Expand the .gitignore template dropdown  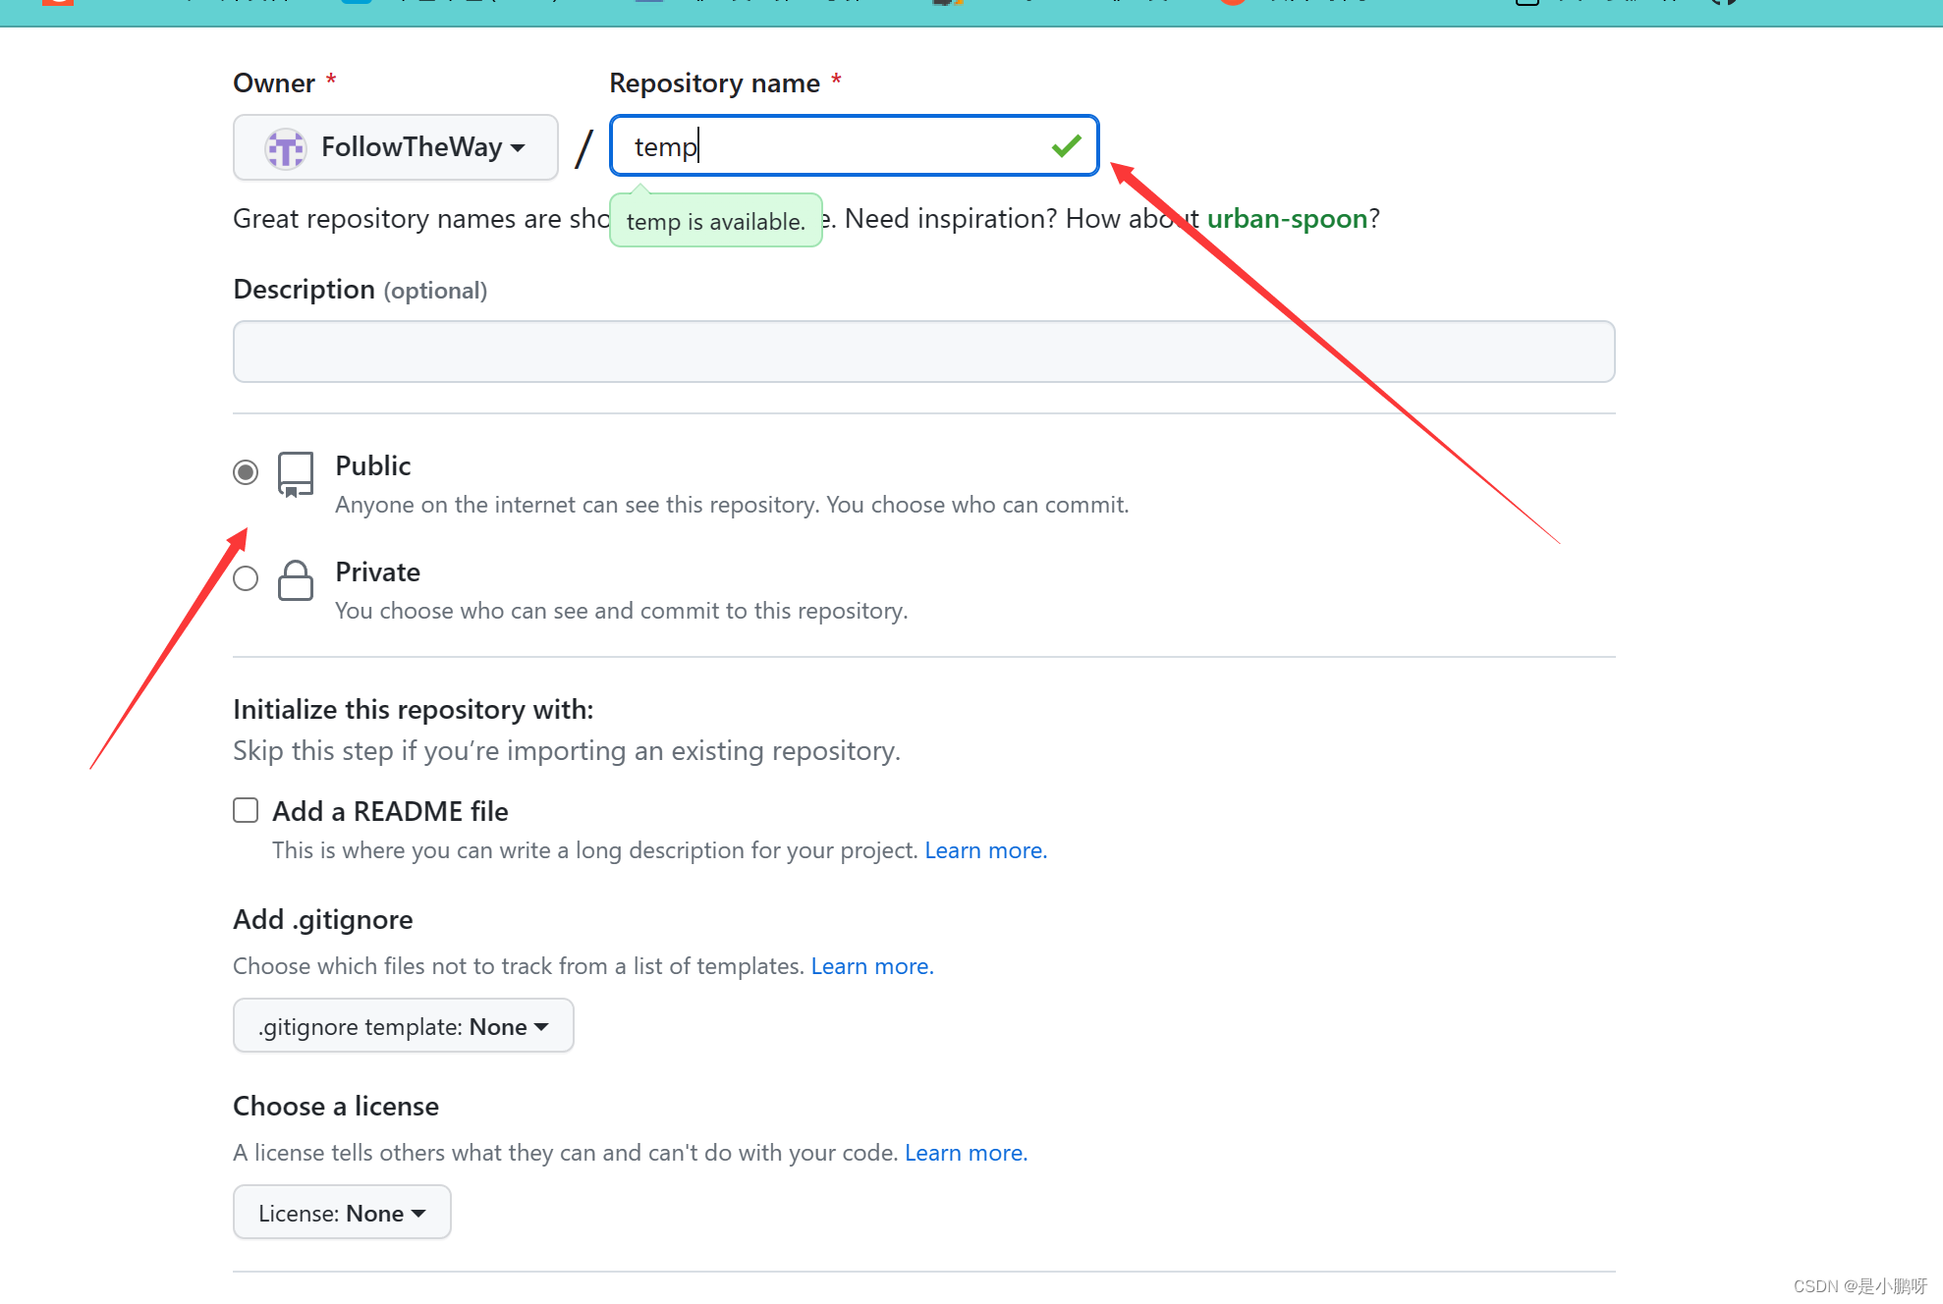tap(403, 1026)
